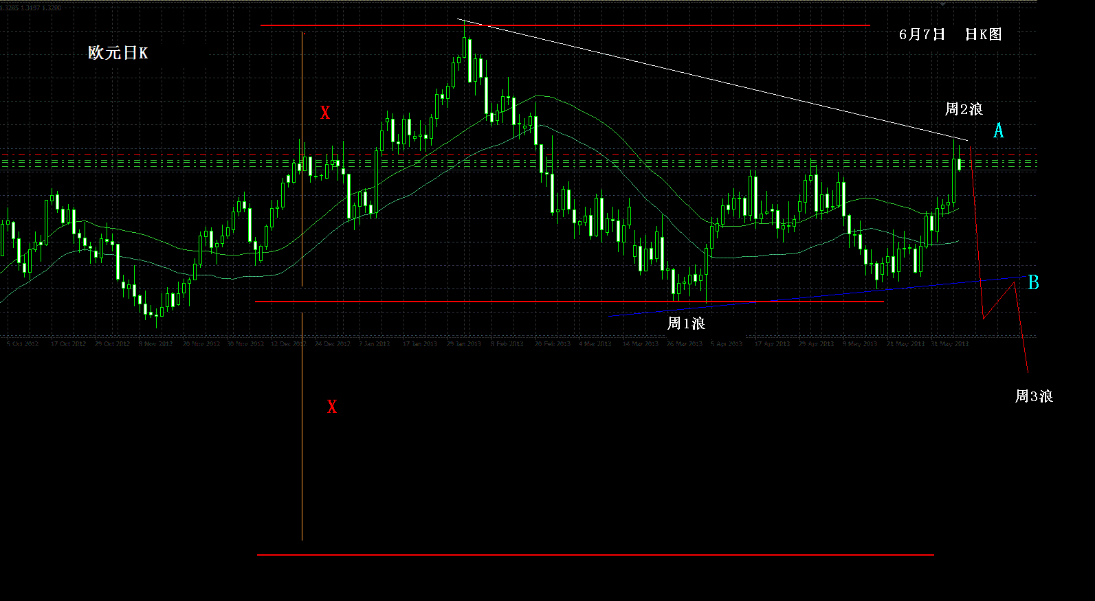Viewport: 1095px width, 601px height.
Task: Select the 8 Nov 2012 axis date
Action: click(x=155, y=343)
